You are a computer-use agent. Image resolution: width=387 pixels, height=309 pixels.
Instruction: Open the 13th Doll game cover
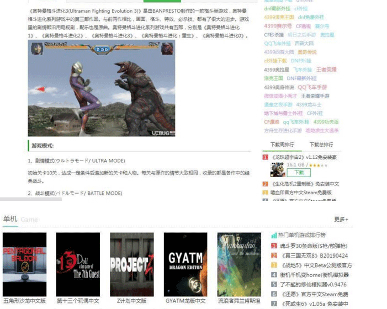[x=78, y=264]
